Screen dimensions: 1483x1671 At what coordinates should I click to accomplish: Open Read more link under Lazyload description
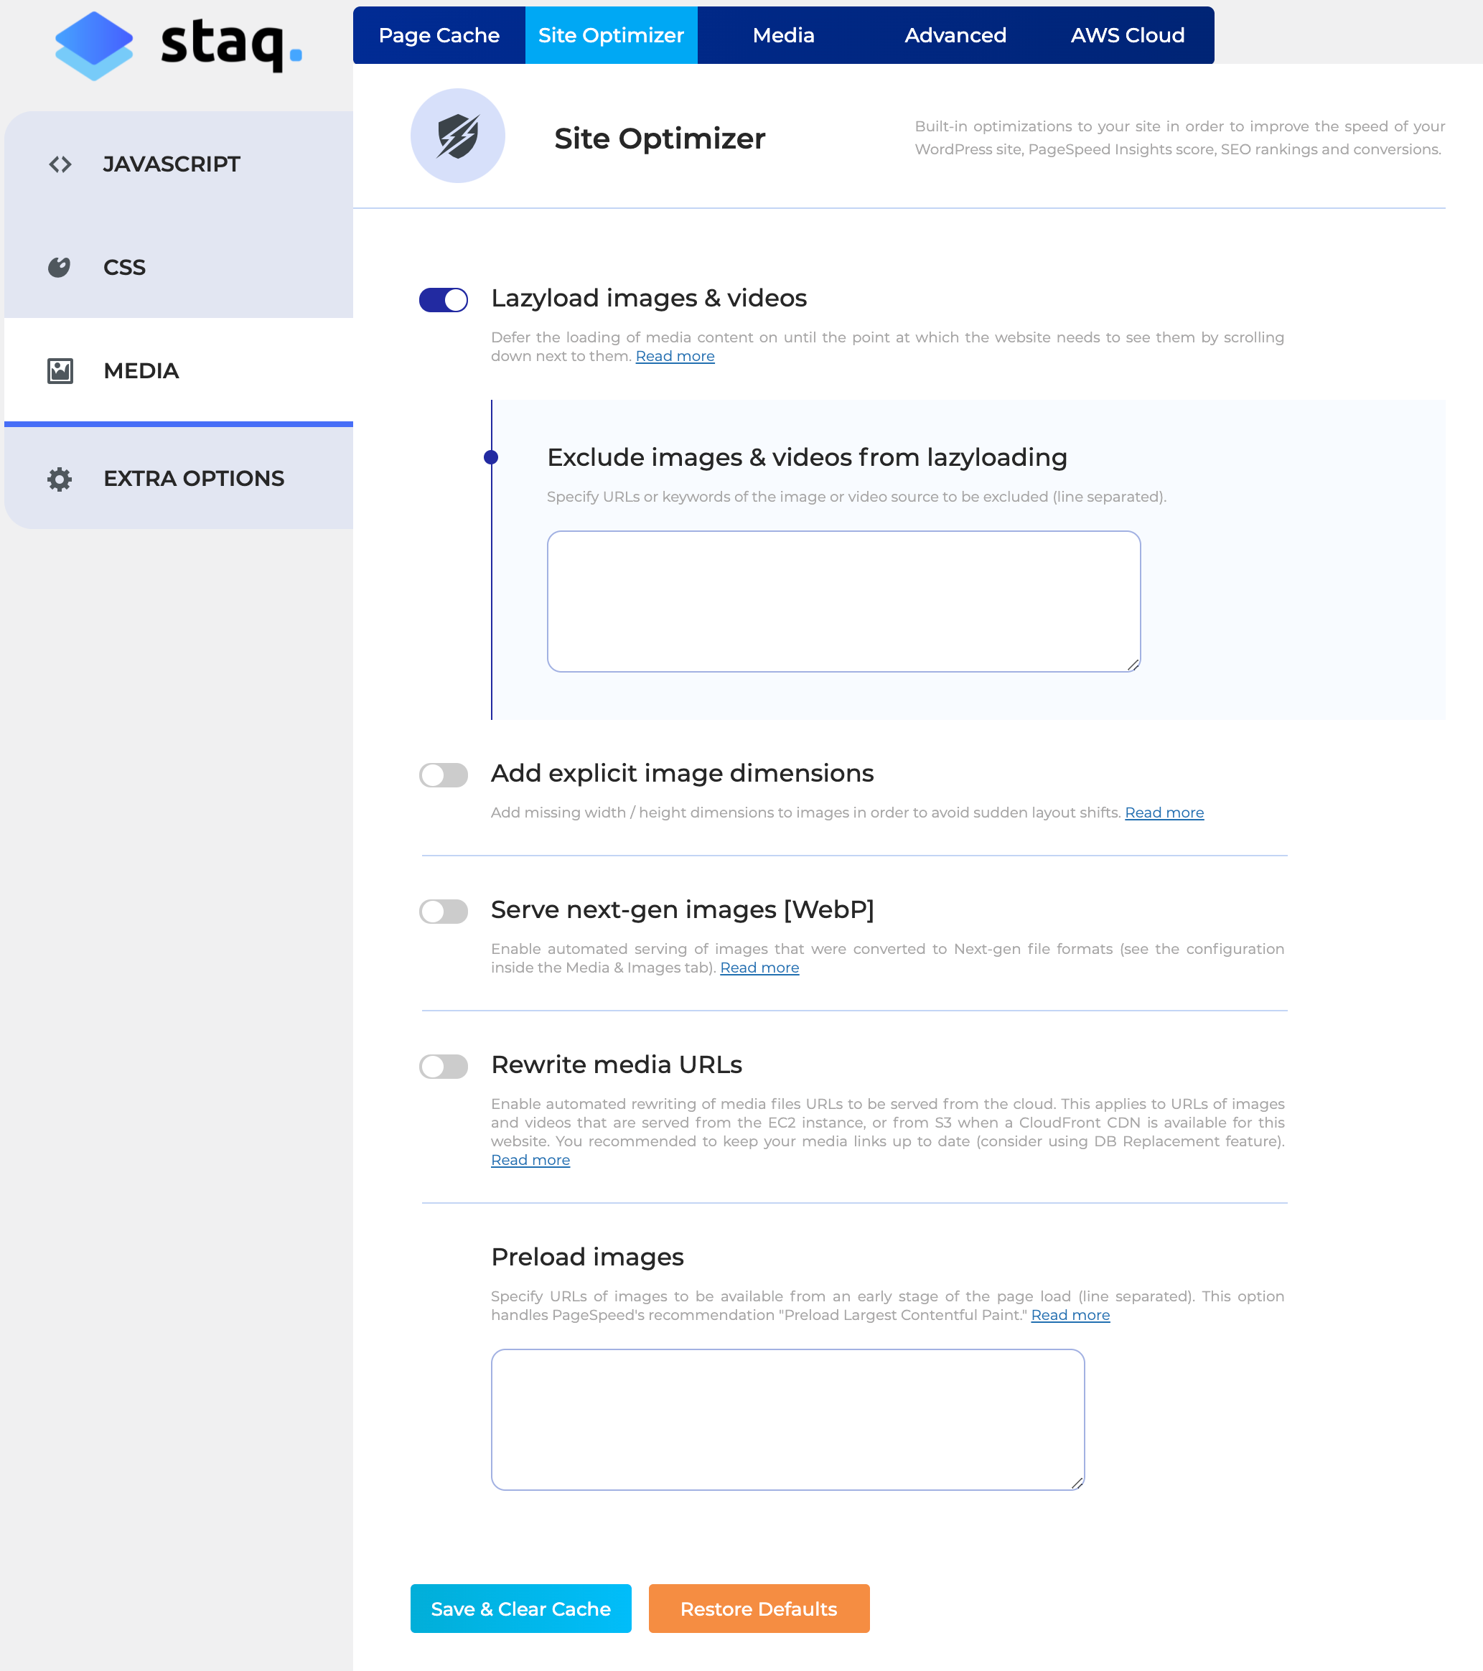click(x=675, y=357)
